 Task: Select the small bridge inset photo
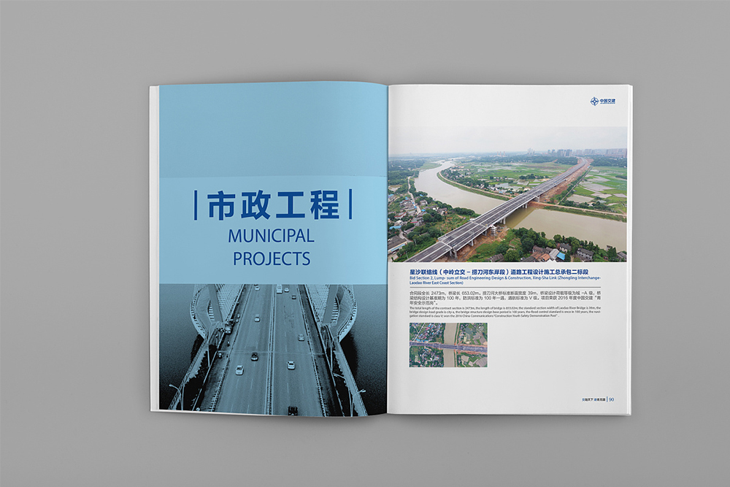tap(449, 345)
